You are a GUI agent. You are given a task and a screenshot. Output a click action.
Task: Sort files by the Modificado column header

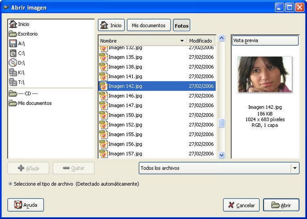201,41
